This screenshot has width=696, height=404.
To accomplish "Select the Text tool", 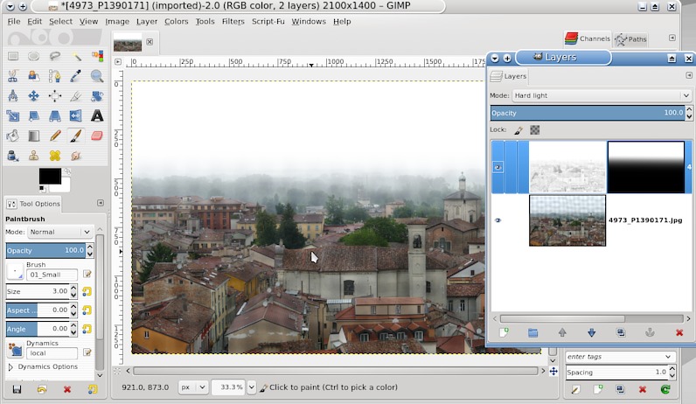I will (x=97, y=116).
